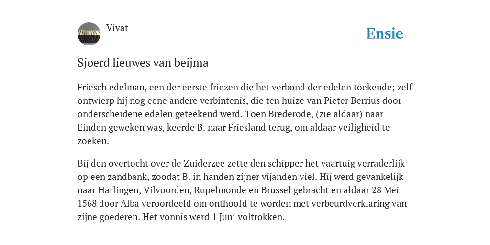Select the heading 'Sjoerd lieuwes van beijma'
Screen dimensions: 490x245
coord(143,63)
